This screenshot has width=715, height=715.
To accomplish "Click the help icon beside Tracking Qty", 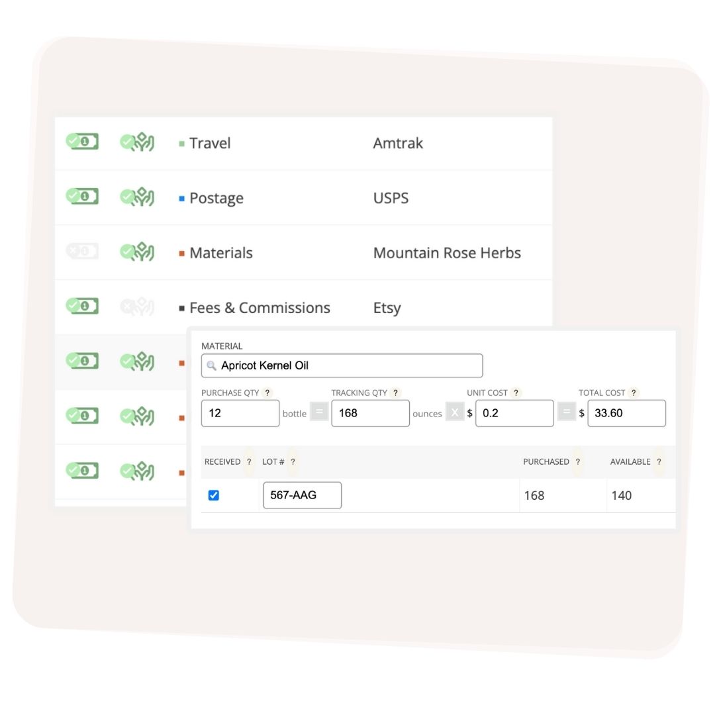I will click(395, 393).
